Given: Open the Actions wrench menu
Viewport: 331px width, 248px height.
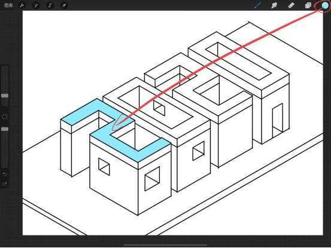Looking at the screenshot, I should [22, 5].
